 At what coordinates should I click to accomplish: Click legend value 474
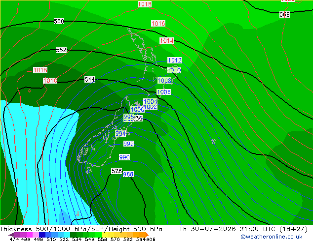pos(14,239)
